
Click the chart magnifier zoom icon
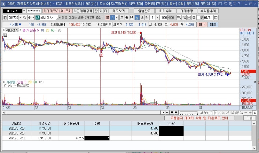242,112
